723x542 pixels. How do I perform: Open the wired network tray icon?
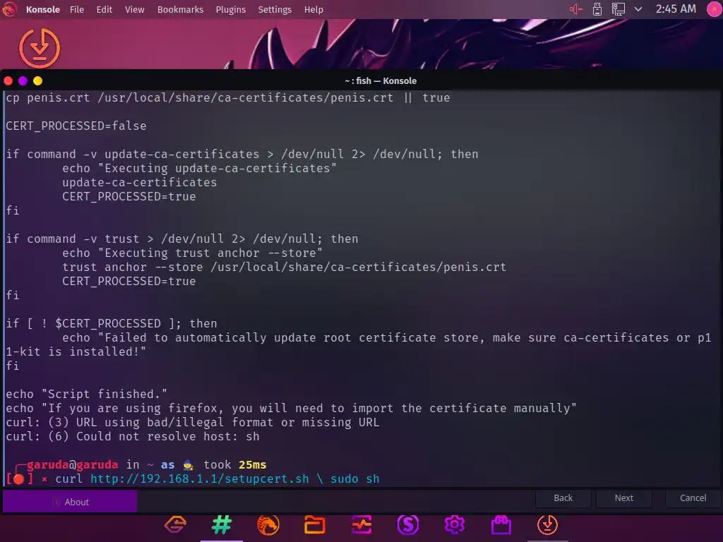619,9
